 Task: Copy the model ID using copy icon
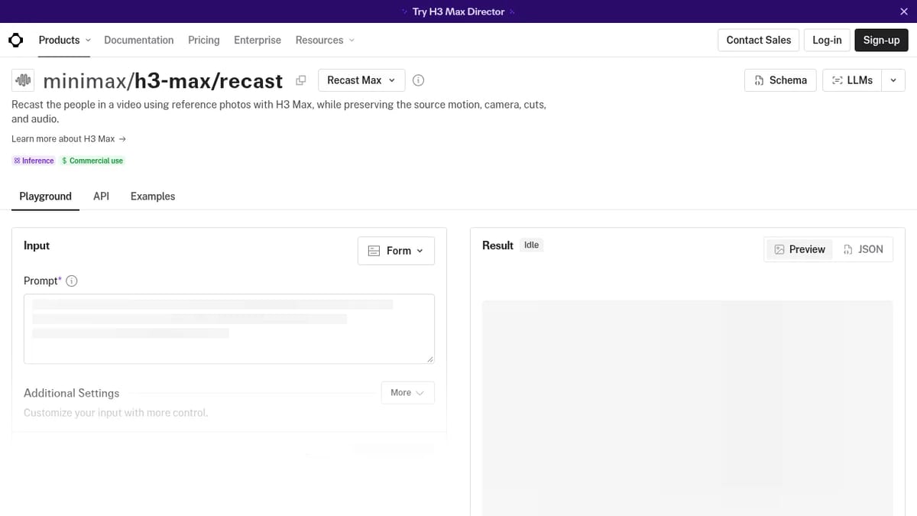tap(301, 80)
